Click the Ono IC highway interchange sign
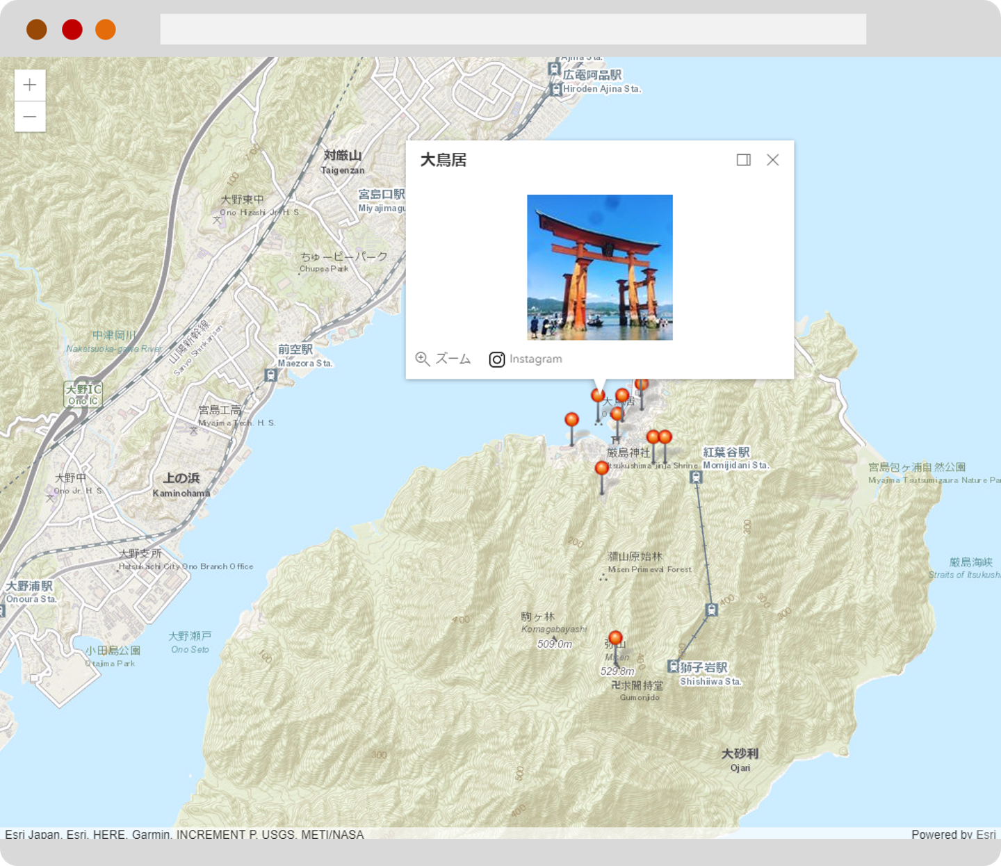1001x866 pixels. click(x=83, y=395)
